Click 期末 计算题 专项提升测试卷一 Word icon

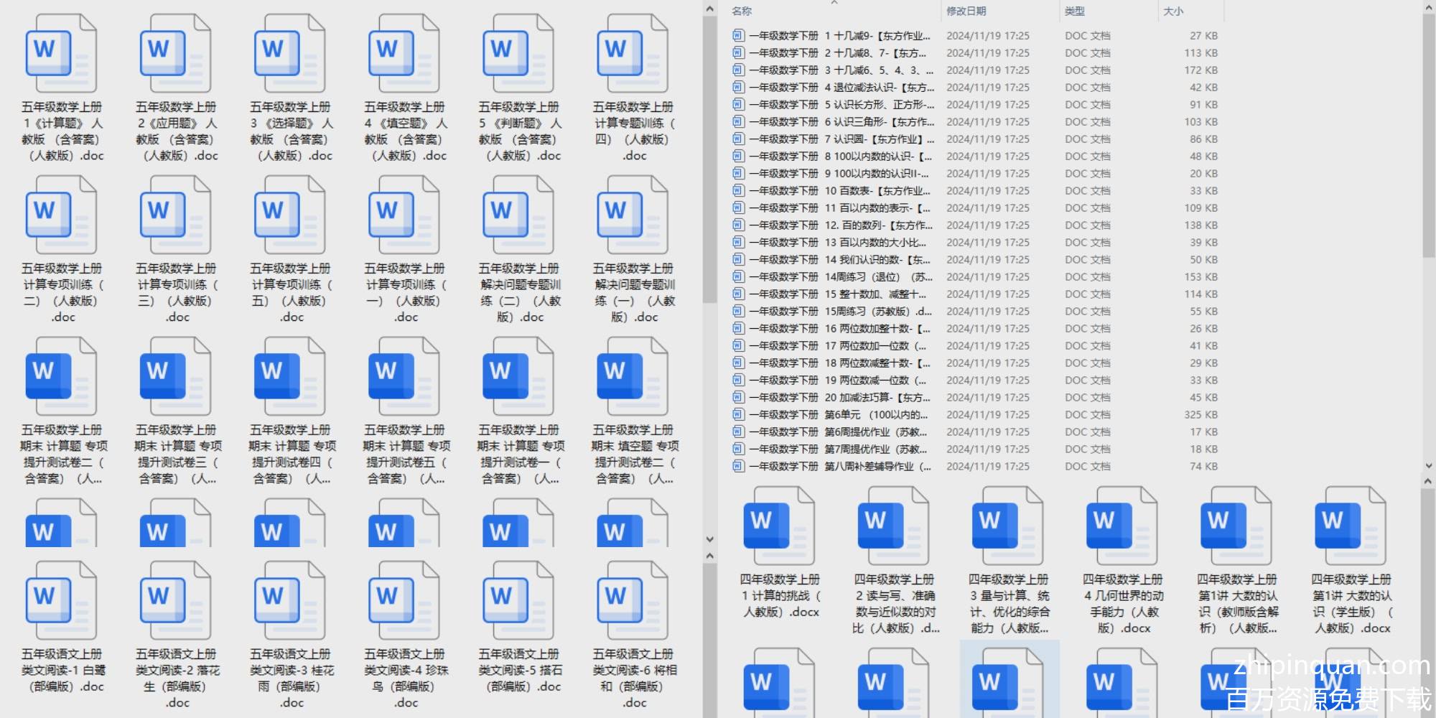[518, 377]
